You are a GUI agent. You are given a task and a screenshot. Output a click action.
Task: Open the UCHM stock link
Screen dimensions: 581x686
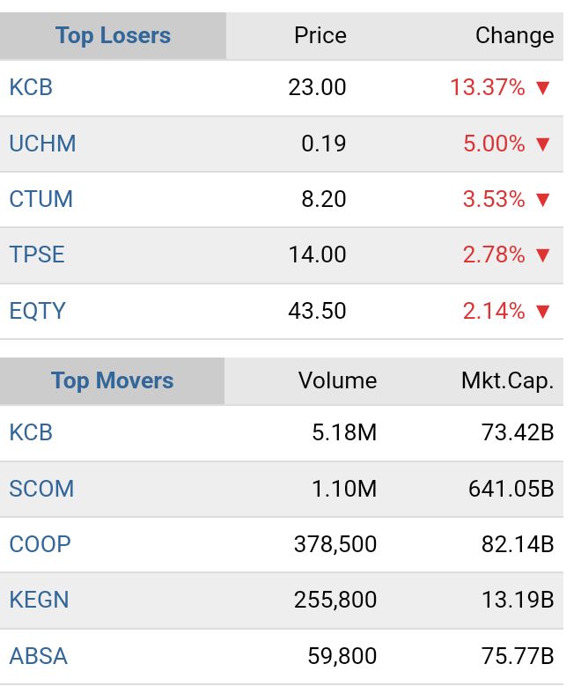tap(42, 144)
